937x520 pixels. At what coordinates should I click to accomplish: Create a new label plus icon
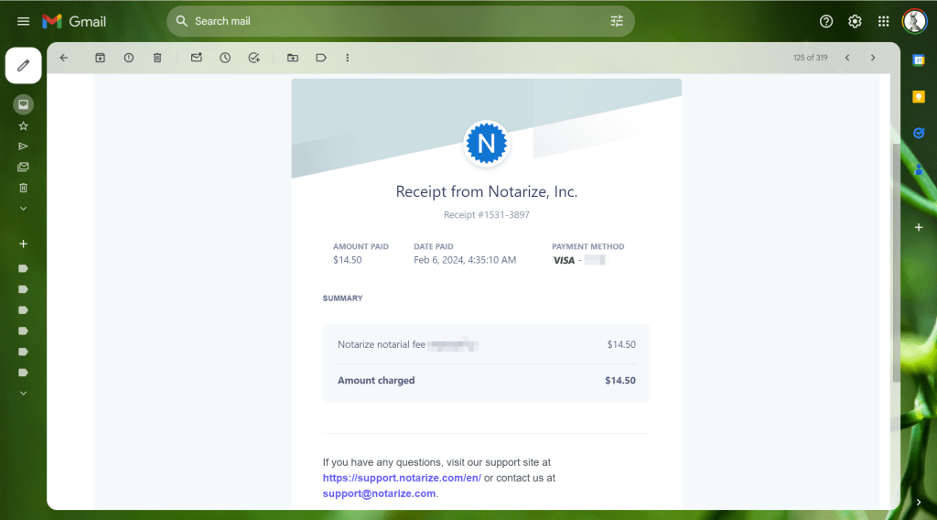(23, 244)
